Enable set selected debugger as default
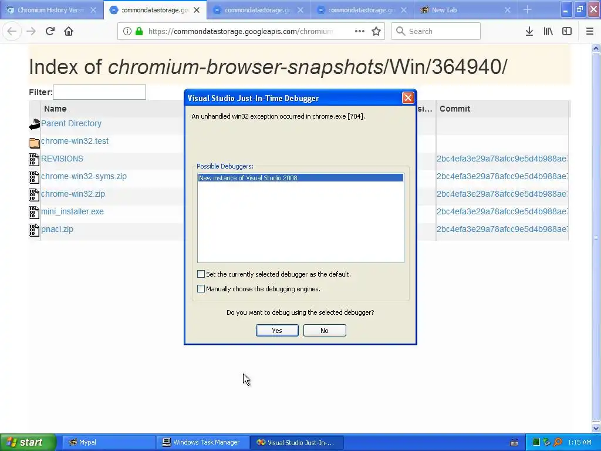Viewport: 601px width, 451px height. 201,274
